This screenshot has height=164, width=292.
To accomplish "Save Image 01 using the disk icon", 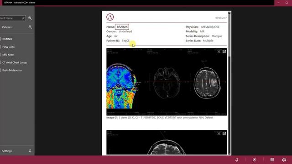I will pos(224,51).
